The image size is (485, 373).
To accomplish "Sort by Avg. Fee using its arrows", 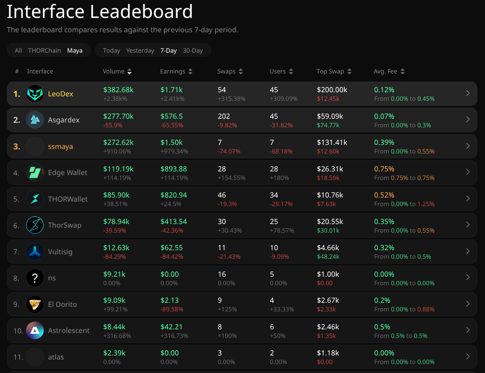I will click(x=402, y=72).
